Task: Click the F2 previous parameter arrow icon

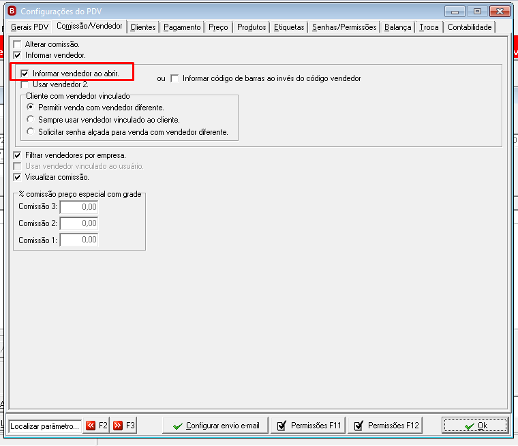Action: click(91, 425)
